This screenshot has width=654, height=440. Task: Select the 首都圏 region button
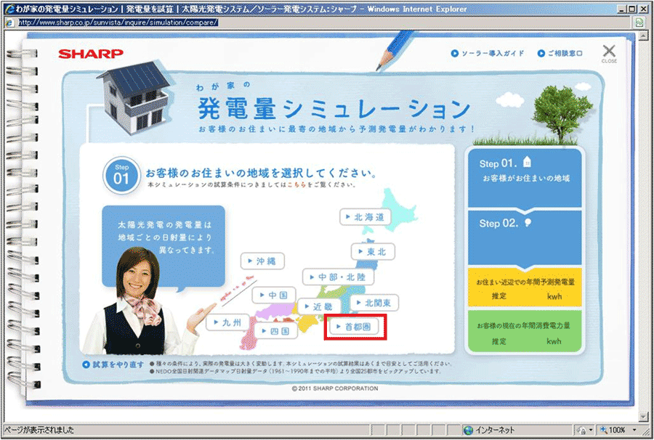point(354,327)
